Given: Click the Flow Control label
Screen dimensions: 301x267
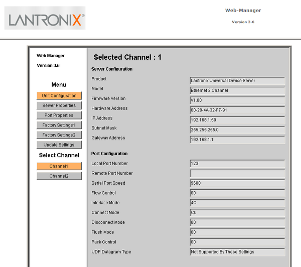Looking at the screenshot, I should tap(104, 193).
